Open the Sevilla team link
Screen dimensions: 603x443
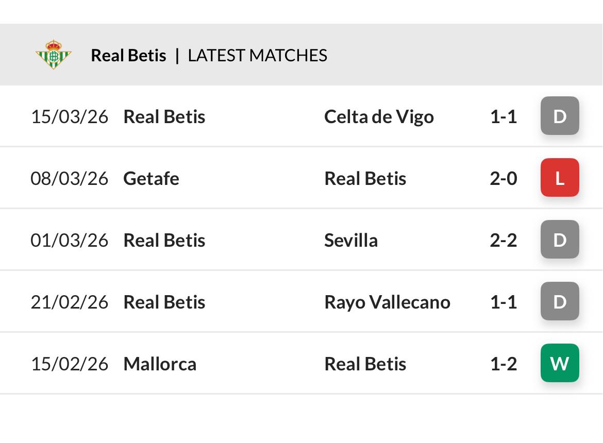coord(350,241)
